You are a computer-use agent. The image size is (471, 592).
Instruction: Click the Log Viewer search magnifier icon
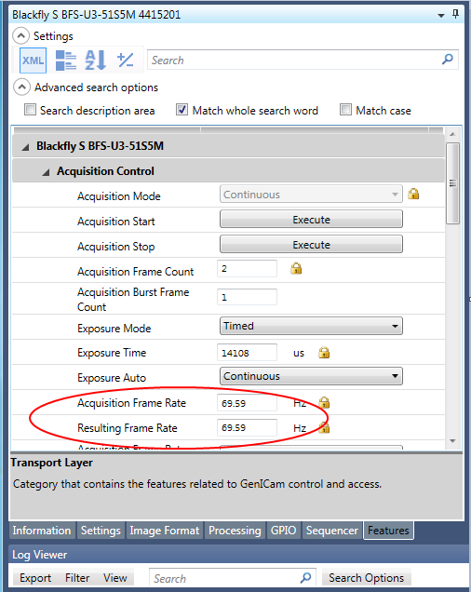(x=305, y=577)
